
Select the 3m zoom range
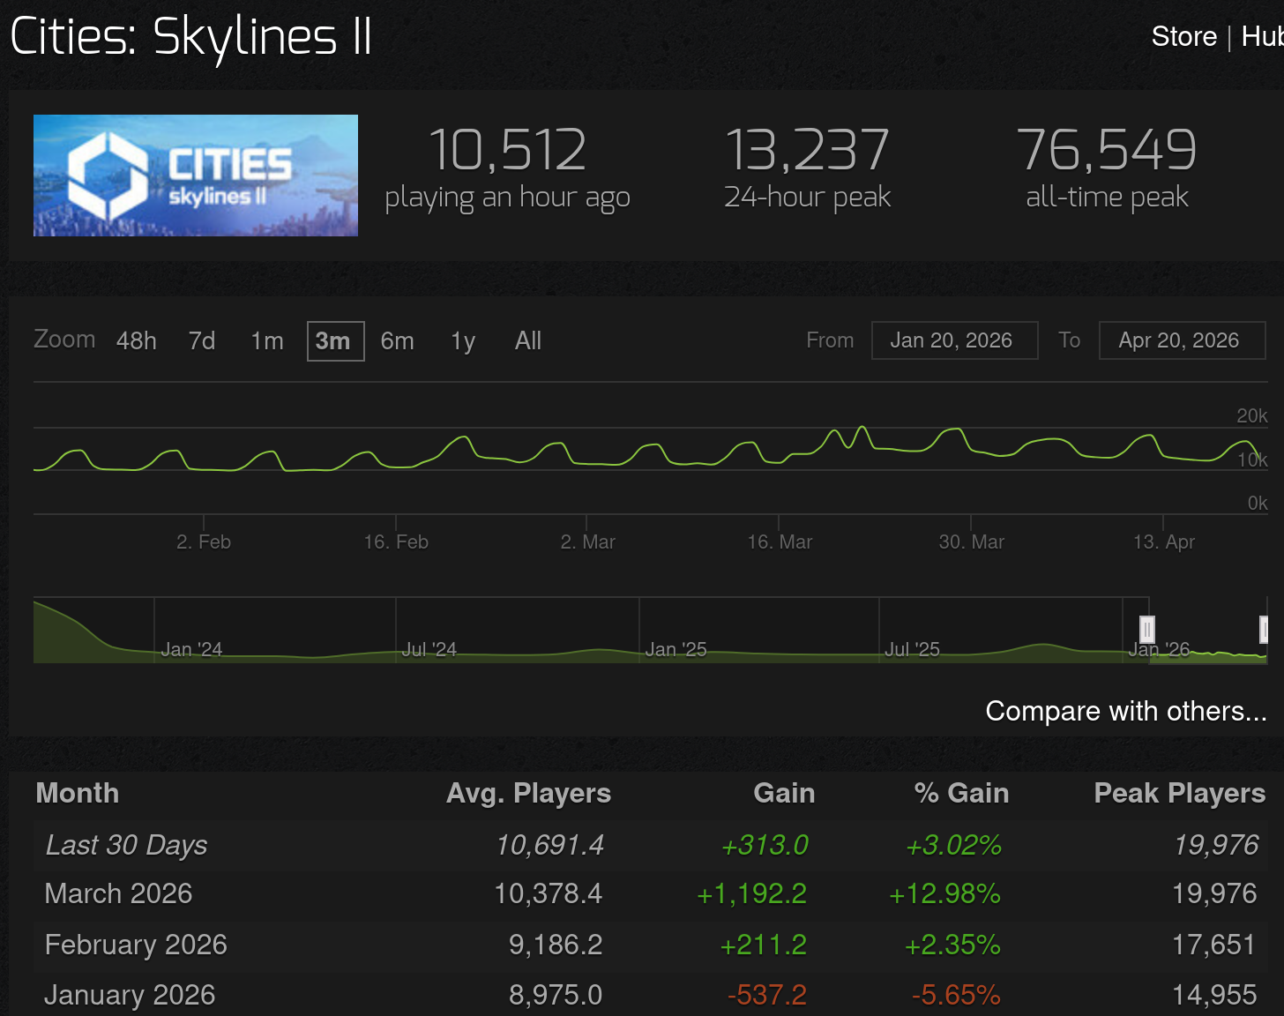click(x=335, y=341)
